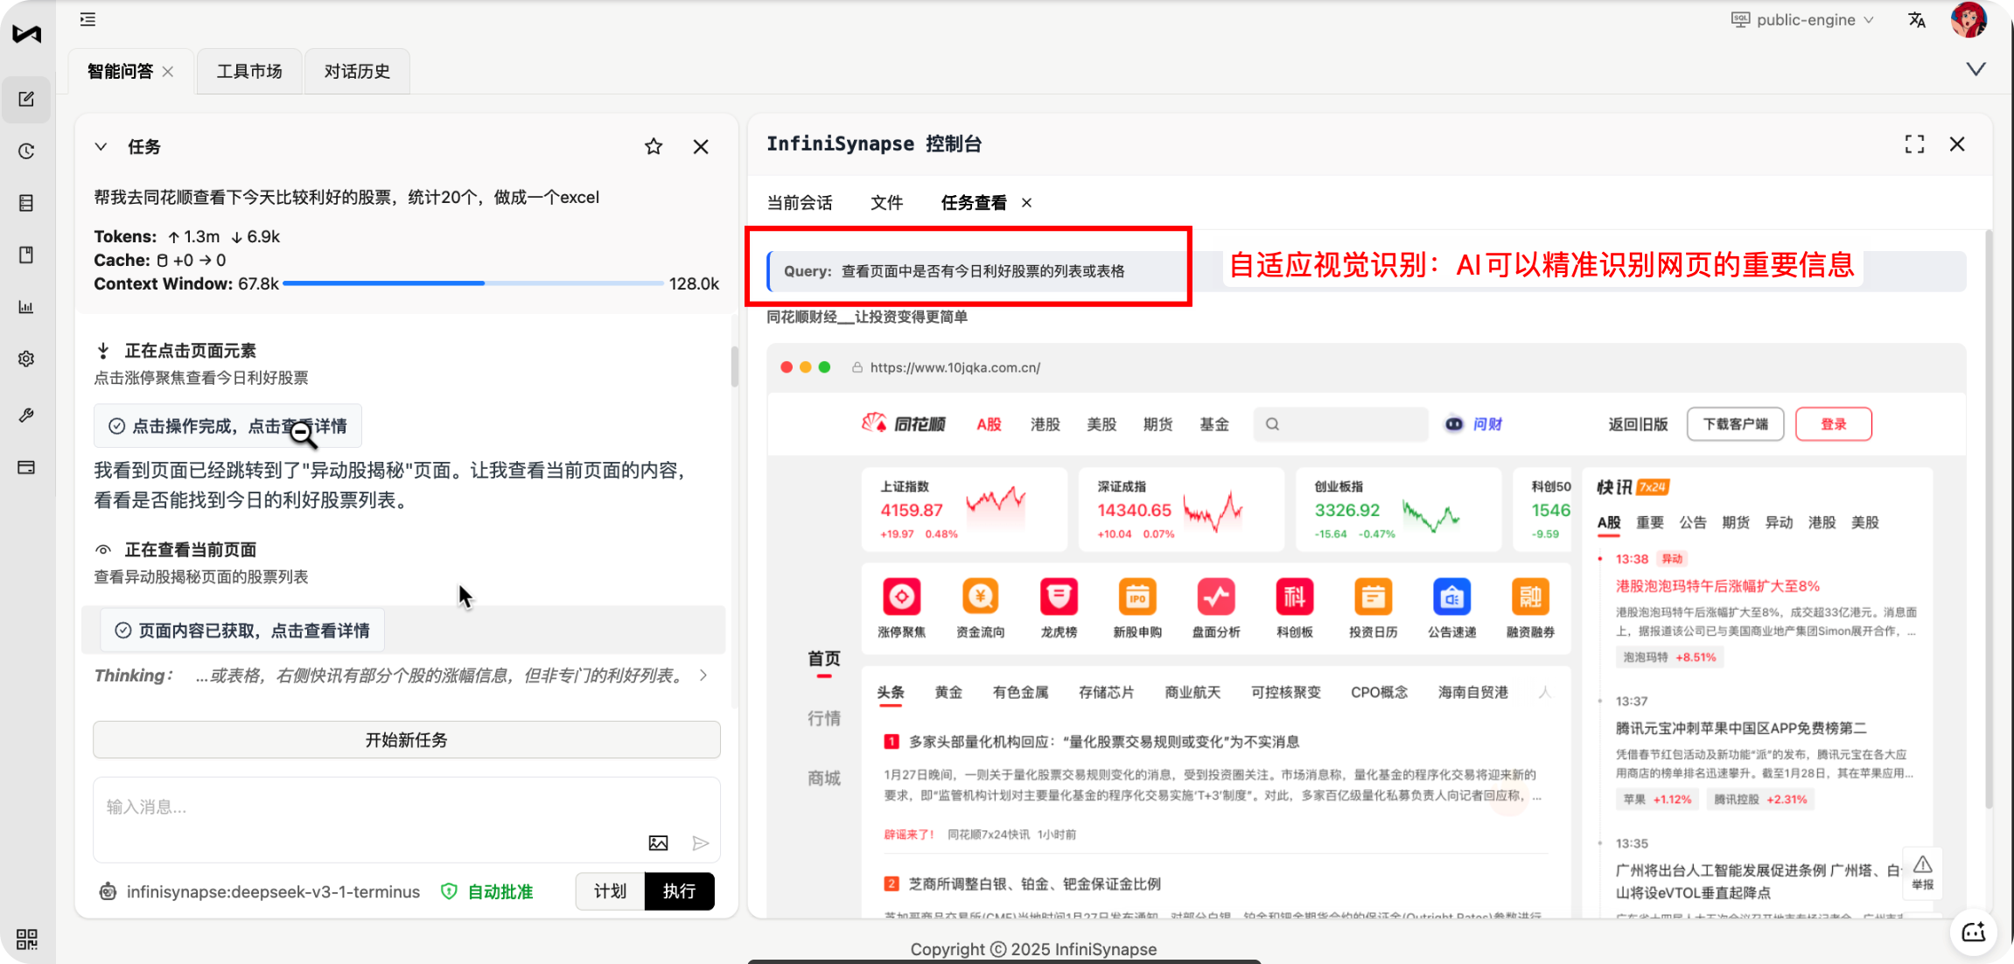Switch to the 工具市场 tab
2014x964 pixels.
point(249,72)
